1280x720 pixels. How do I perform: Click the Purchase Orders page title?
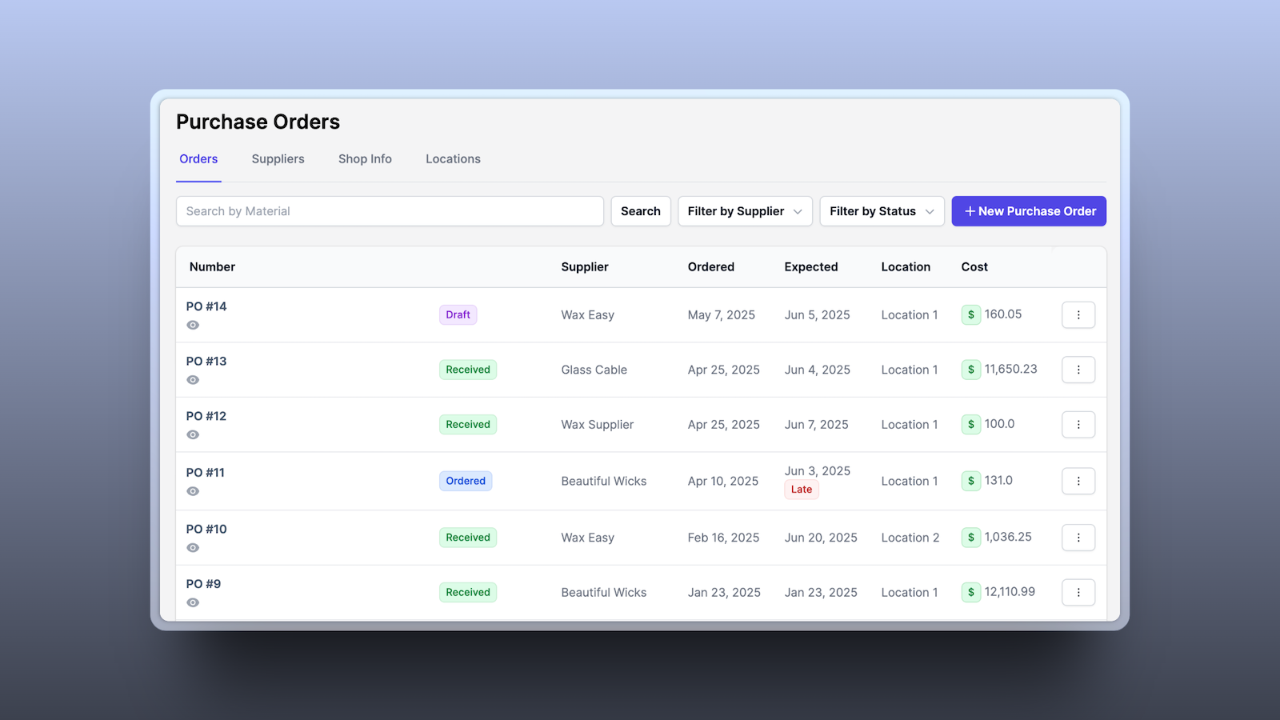[x=258, y=122]
